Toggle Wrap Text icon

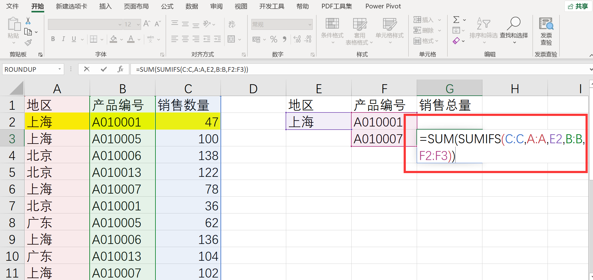coord(232,24)
